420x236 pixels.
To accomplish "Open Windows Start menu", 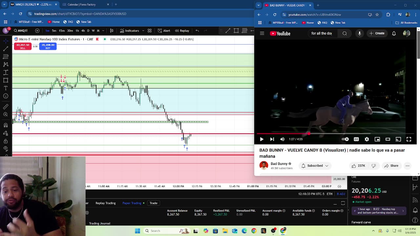I will tap(137, 231).
